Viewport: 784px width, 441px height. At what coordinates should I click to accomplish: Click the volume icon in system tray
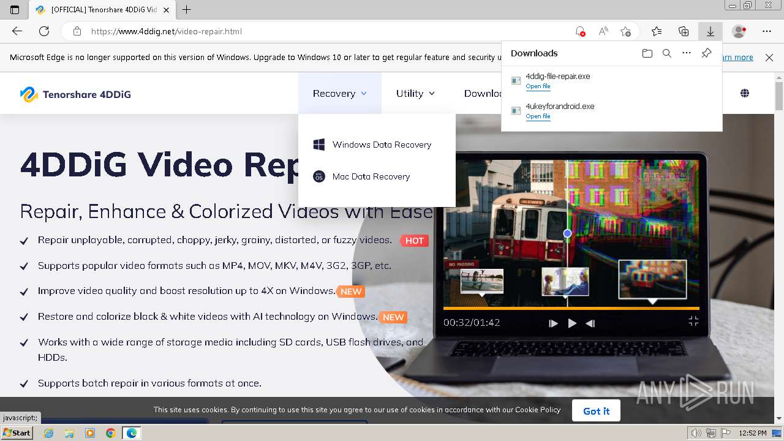696,433
